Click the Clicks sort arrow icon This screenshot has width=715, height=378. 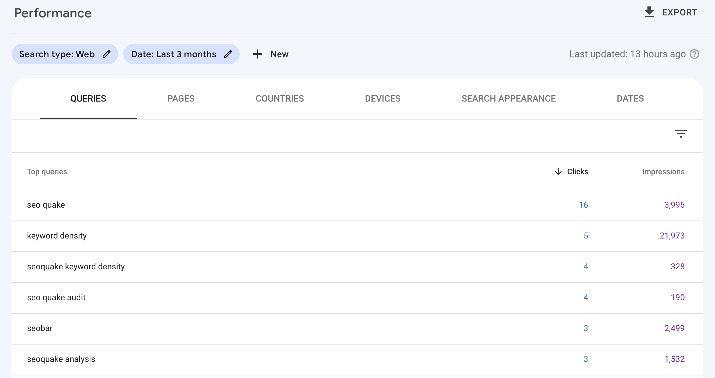[x=558, y=172]
